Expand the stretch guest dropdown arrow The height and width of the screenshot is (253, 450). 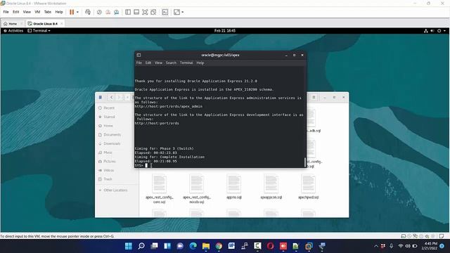[183, 12]
